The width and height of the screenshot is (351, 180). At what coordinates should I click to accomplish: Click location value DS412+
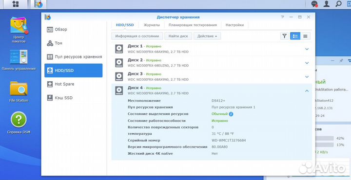coord(218,101)
